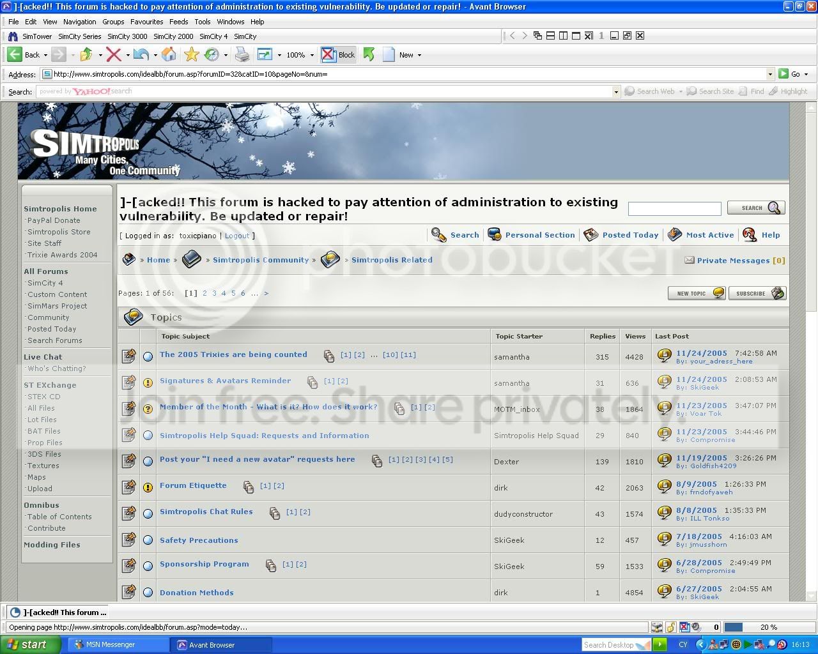
Task: Click the green Forward navigation arrow
Action: pyautogui.click(x=58, y=55)
